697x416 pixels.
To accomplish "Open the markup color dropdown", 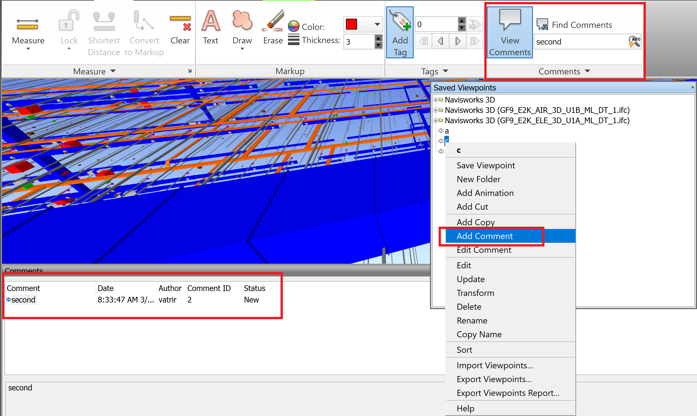I will point(377,24).
